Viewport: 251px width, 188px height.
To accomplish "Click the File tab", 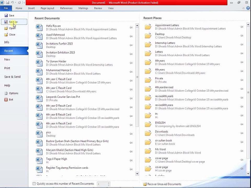I will [x=6, y=8].
